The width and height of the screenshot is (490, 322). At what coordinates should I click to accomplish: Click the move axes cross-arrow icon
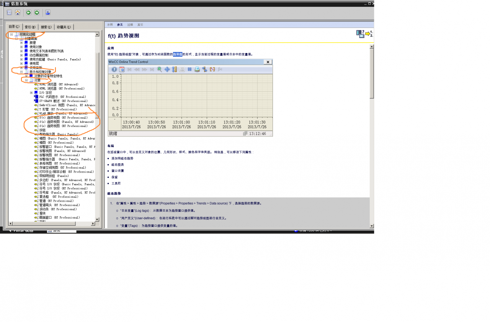tap(167, 69)
